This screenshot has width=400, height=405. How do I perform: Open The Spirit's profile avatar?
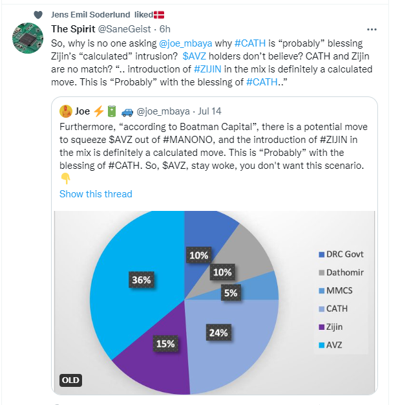point(29,41)
